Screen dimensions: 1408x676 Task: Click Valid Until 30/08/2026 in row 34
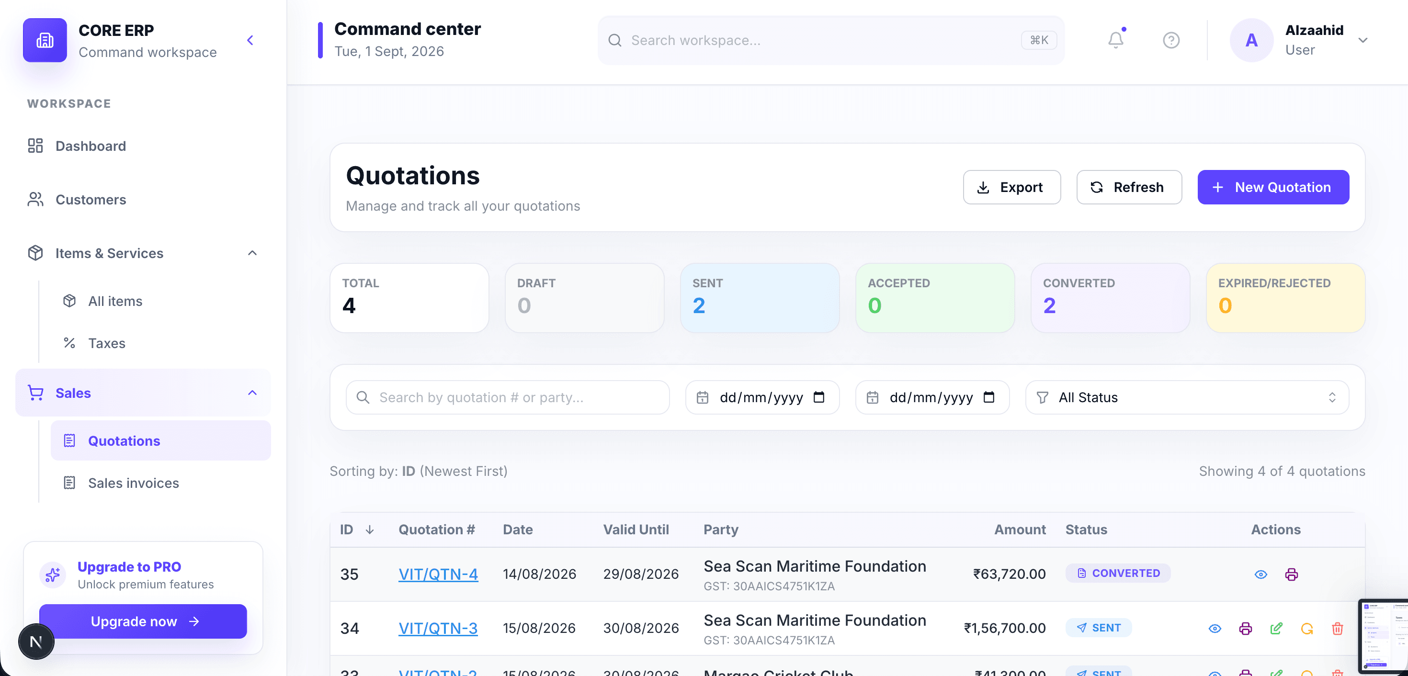(x=641, y=628)
